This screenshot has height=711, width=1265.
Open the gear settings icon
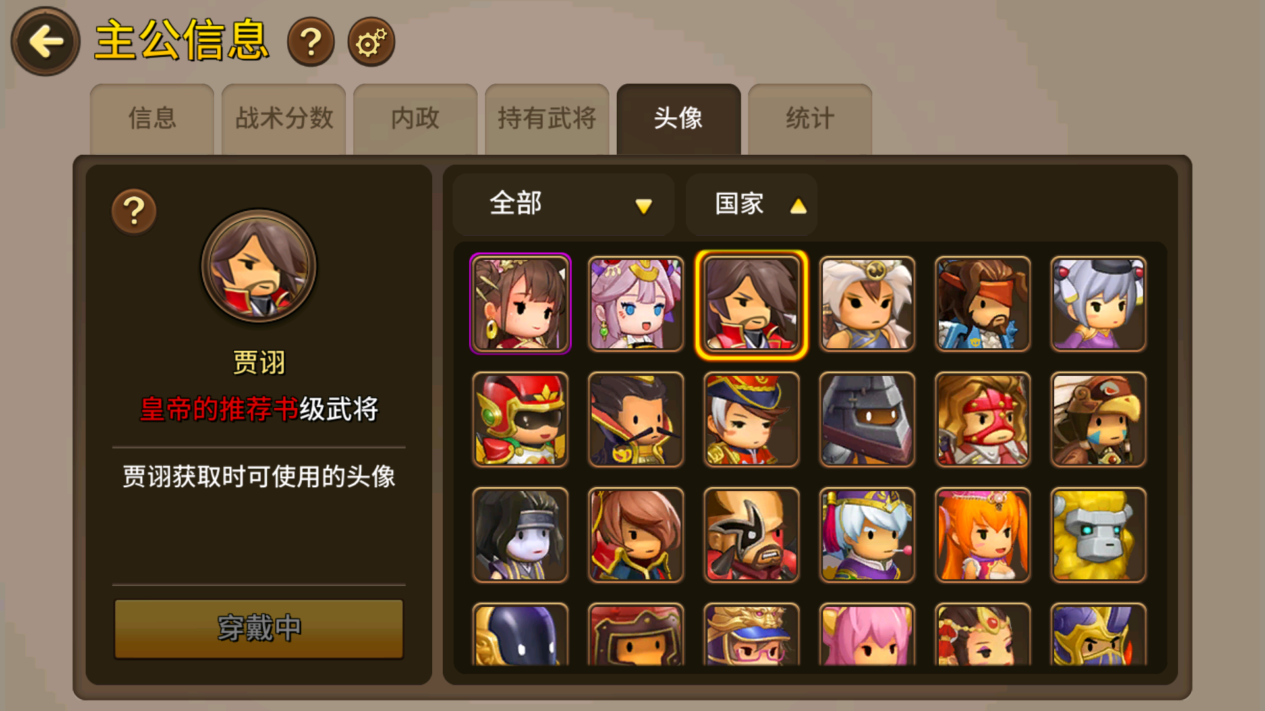(371, 41)
